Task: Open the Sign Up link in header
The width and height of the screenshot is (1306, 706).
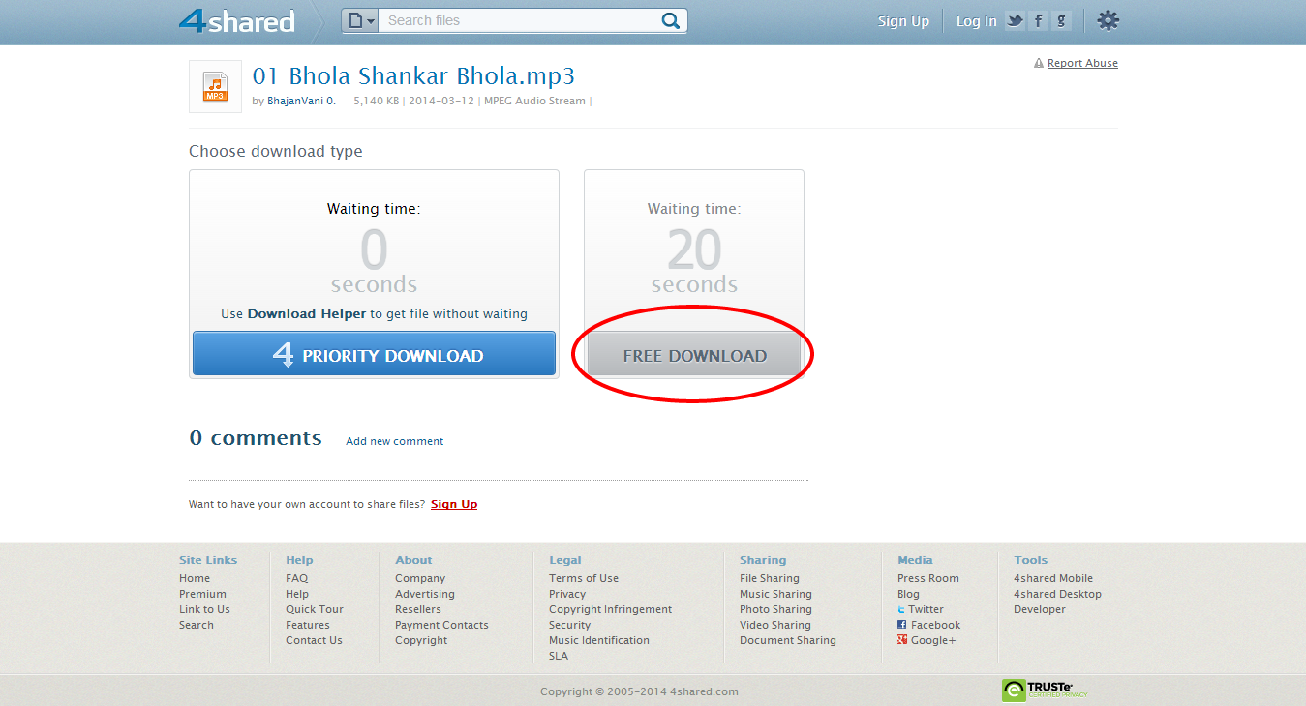Action: (x=903, y=21)
